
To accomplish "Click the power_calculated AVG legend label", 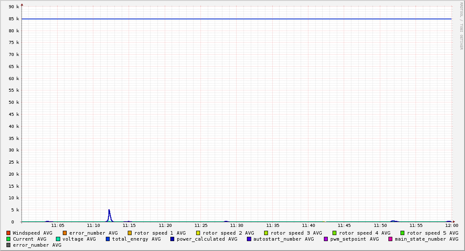I will (206, 239).
